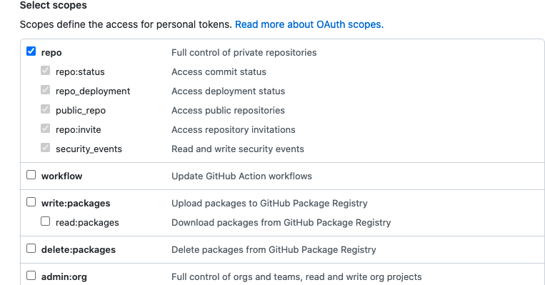Click the repo label text
This screenshot has height=285, width=545.
[51, 53]
